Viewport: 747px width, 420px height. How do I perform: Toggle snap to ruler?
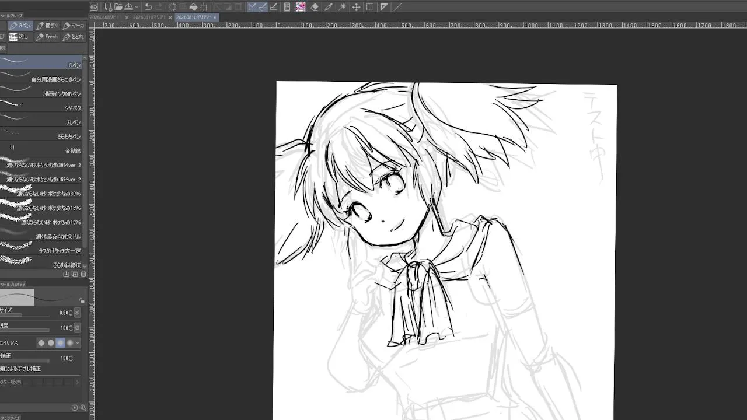252,7
